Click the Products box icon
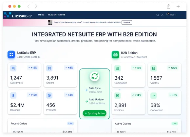The height and width of the screenshot is (137, 190). click(49, 95)
